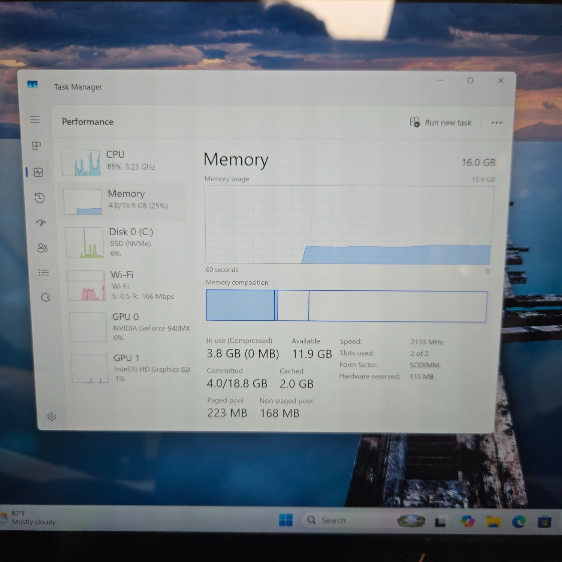Viewport: 562px width, 562px height.
Task: Click the '168 MB' non-paged pool value
Action: 280,413
